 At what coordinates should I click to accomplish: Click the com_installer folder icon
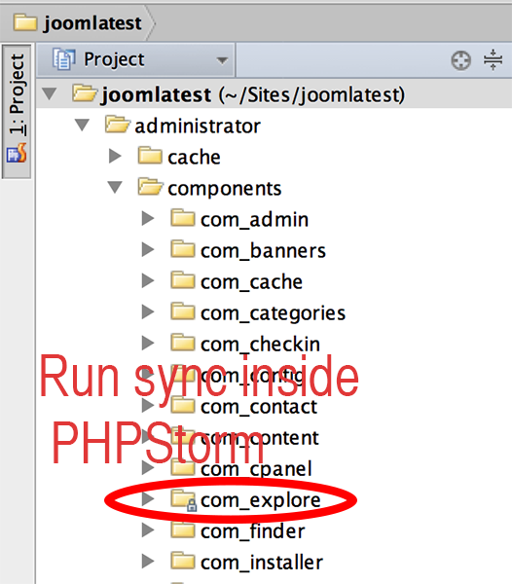[x=182, y=561]
